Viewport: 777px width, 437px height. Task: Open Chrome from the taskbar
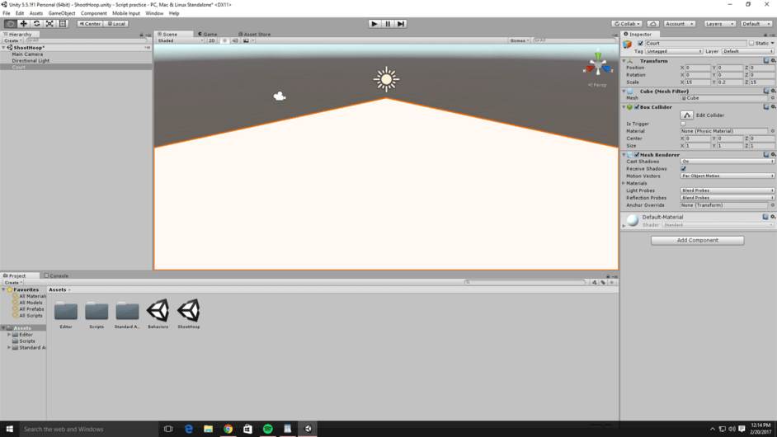(x=228, y=429)
